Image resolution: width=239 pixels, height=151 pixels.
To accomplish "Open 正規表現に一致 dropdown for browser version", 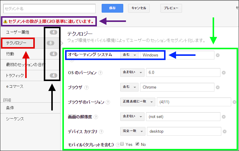I will (x=138, y=102).
